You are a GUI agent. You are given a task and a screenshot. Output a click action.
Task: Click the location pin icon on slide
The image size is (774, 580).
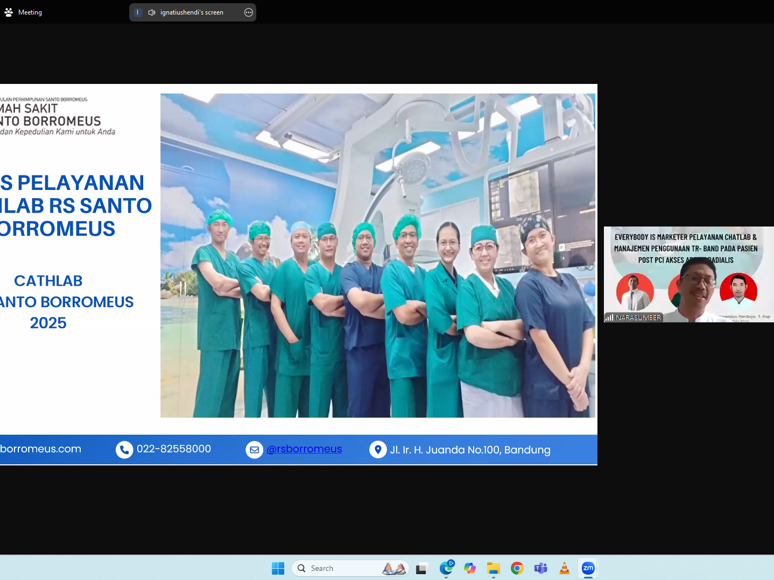click(378, 449)
